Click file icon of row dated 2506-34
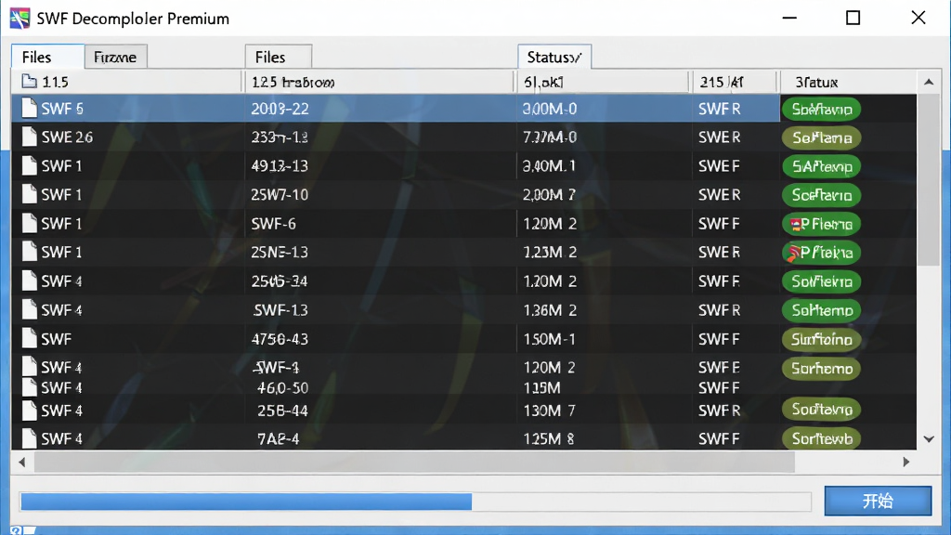Screen dimensions: 951x535 coord(29,281)
